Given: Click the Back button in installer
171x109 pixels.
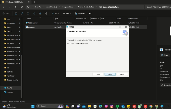Looking at the screenshot, I should [98, 74].
